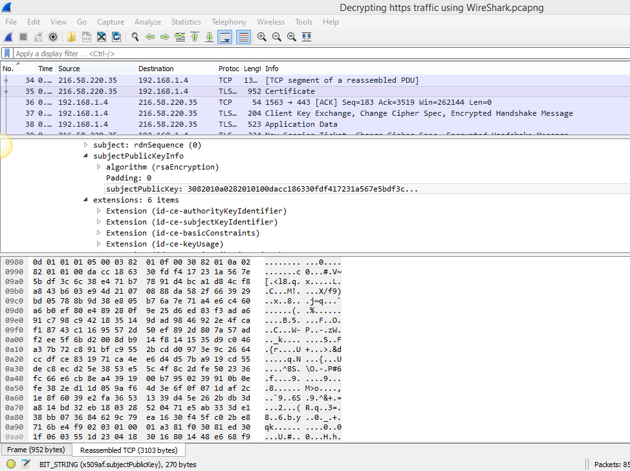Sort packet list by No. column
The image size is (630, 471).
click(x=18, y=69)
